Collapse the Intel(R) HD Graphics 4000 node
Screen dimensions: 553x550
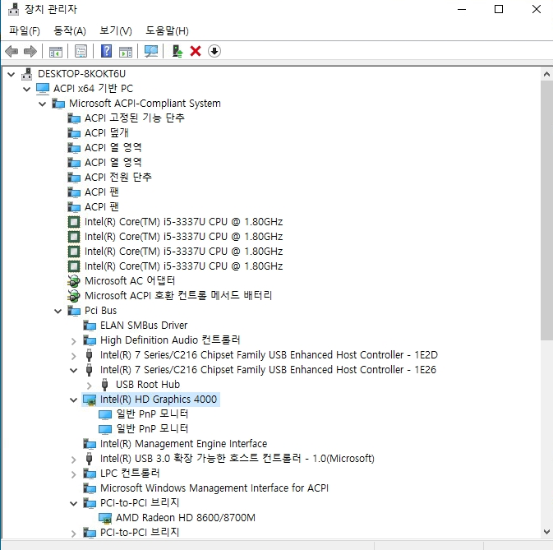click(x=73, y=400)
